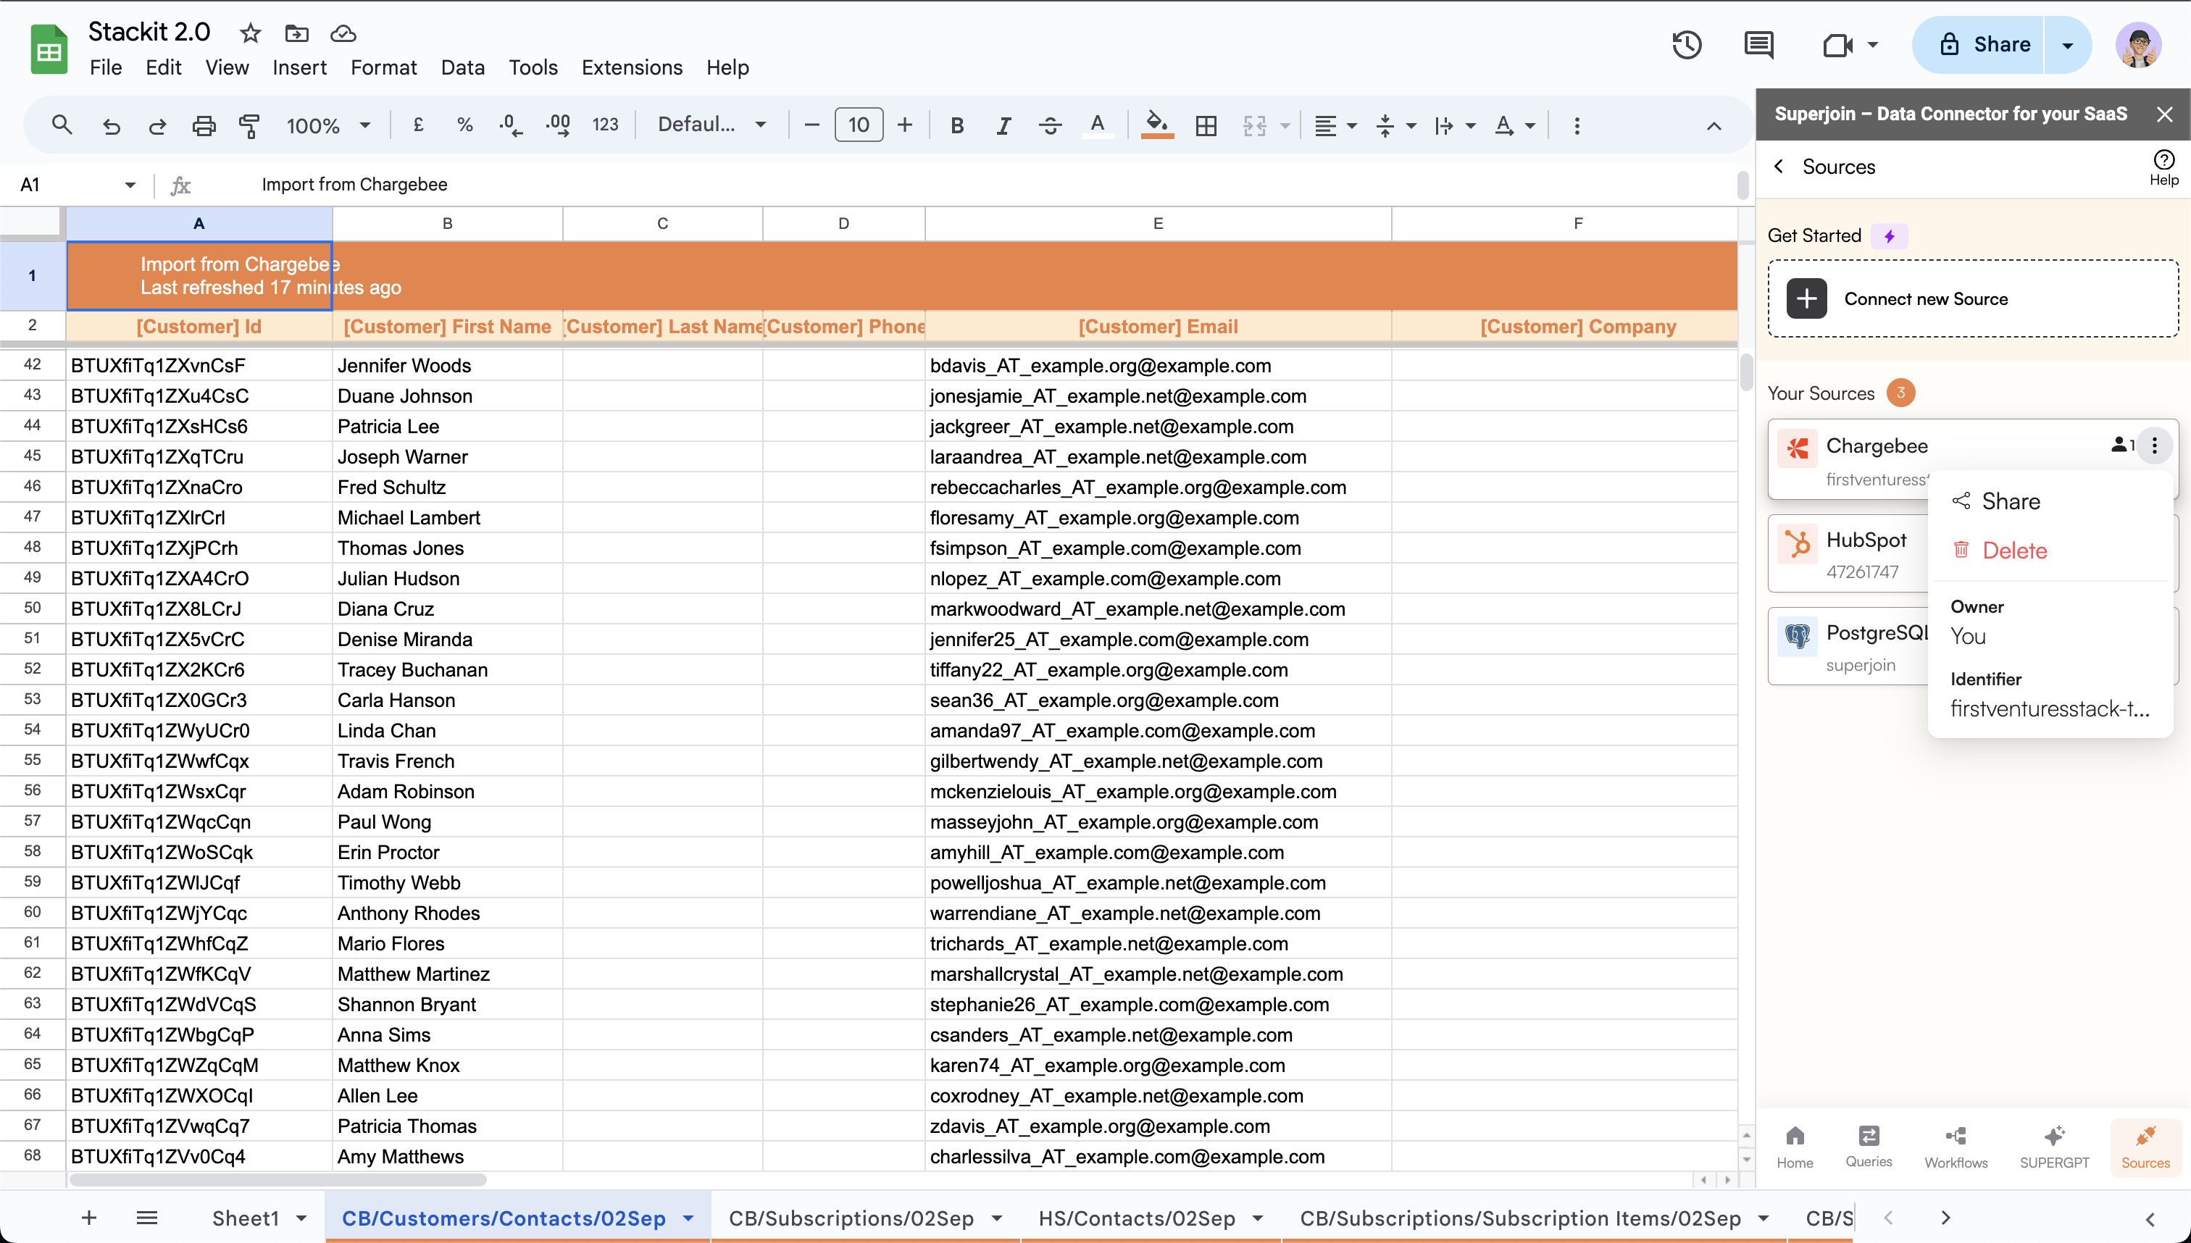Open Superjoin Help

click(2163, 167)
